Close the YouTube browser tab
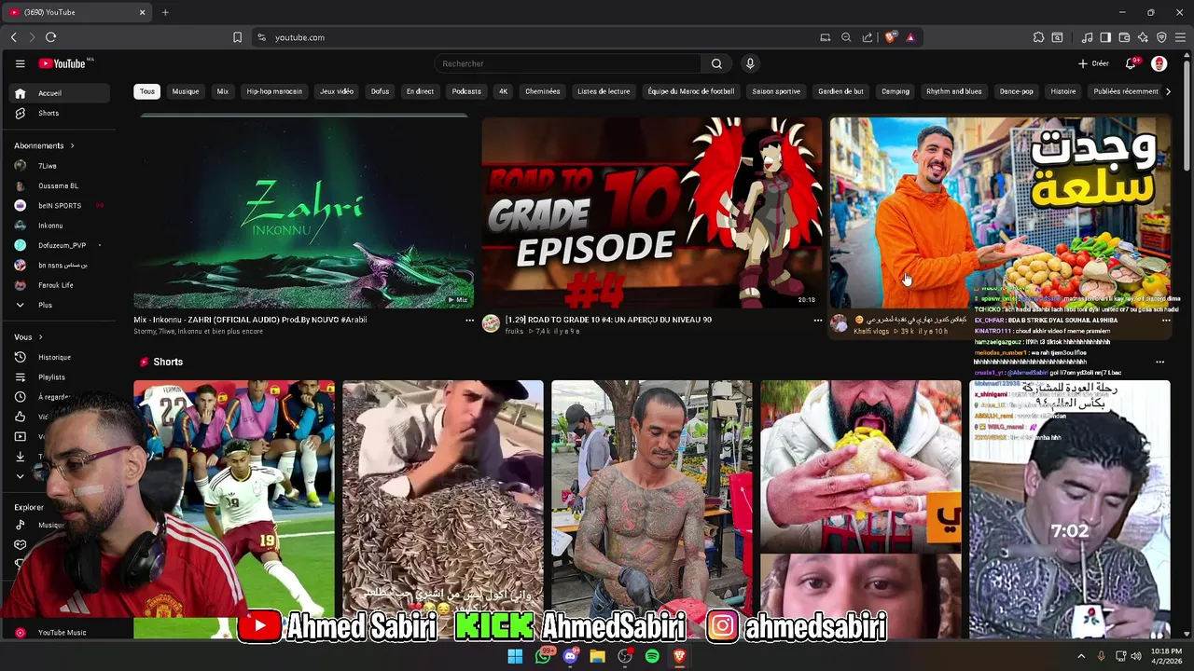1194x671 pixels. coord(142,12)
